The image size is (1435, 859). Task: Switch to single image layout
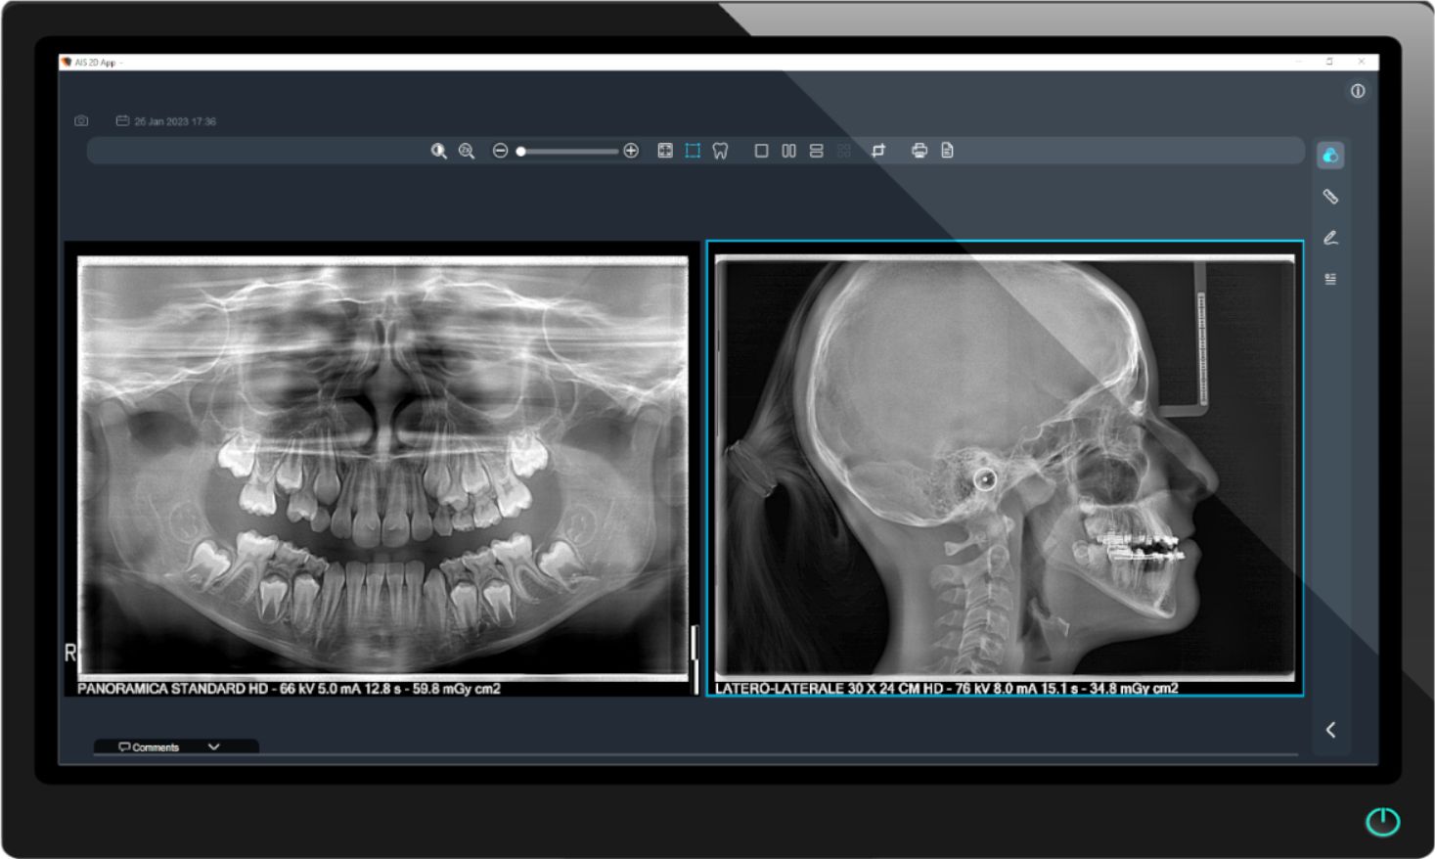[x=761, y=151]
